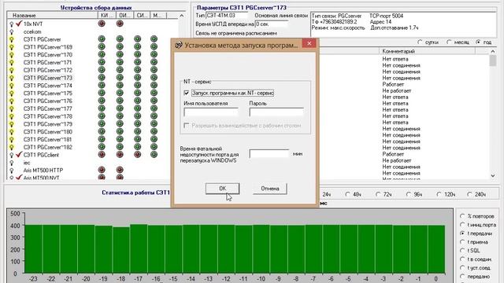
Task: Select СЭТ1 PGCclient device row
Action: click(x=41, y=155)
